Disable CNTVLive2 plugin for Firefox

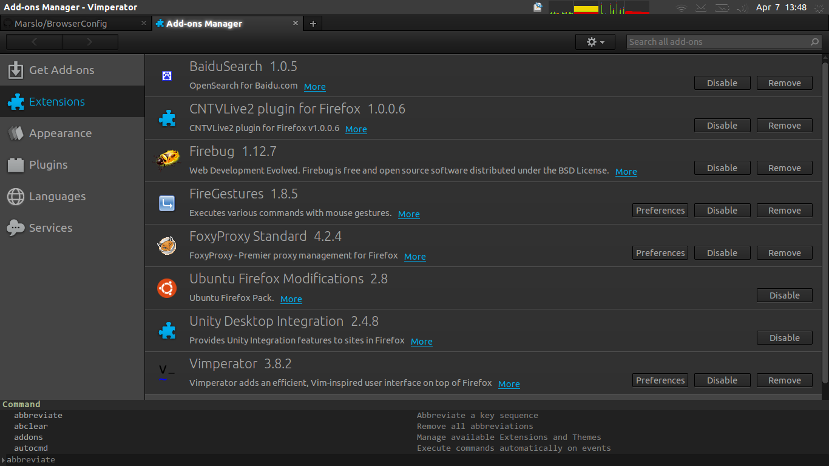click(722, 126)
